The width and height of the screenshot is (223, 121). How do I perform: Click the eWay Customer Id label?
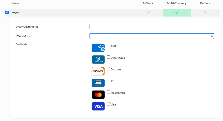[x=27, y=27]
